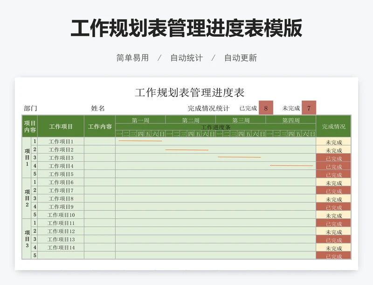Click the 工作项目13 cell
The image size is (373, 285).
[61, 239]
